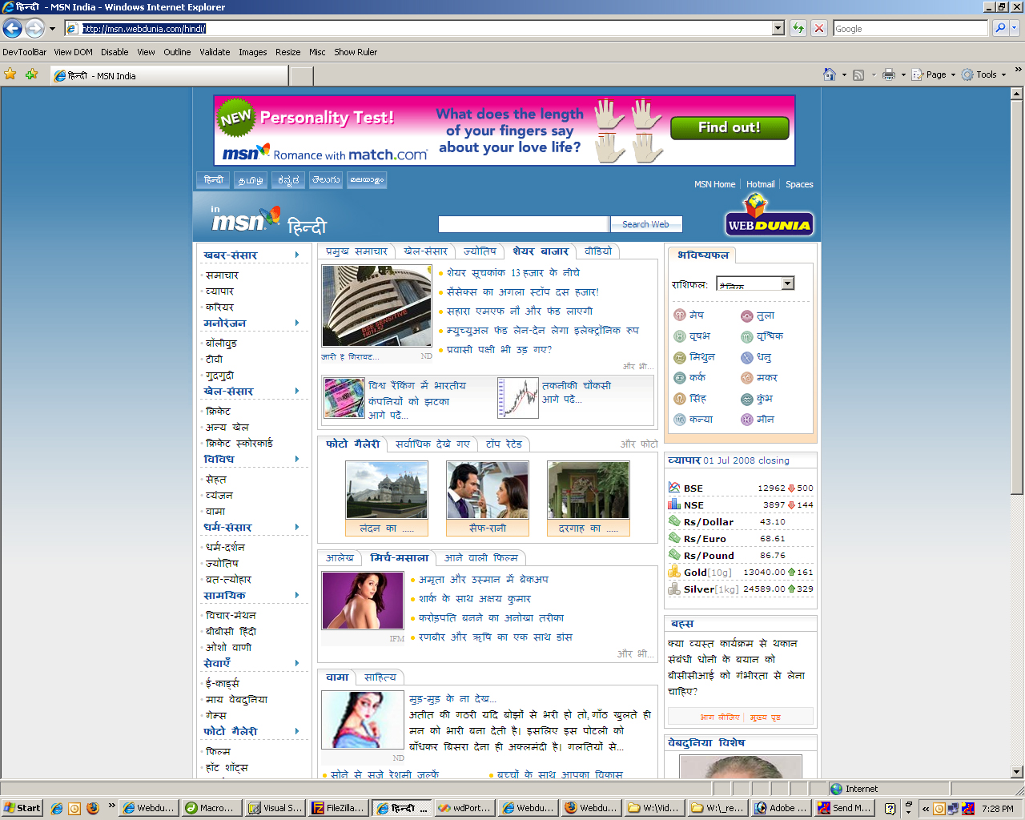Click the क्रिकेट स्कोरकार्ड sidebar link

[x=239, y=443]
